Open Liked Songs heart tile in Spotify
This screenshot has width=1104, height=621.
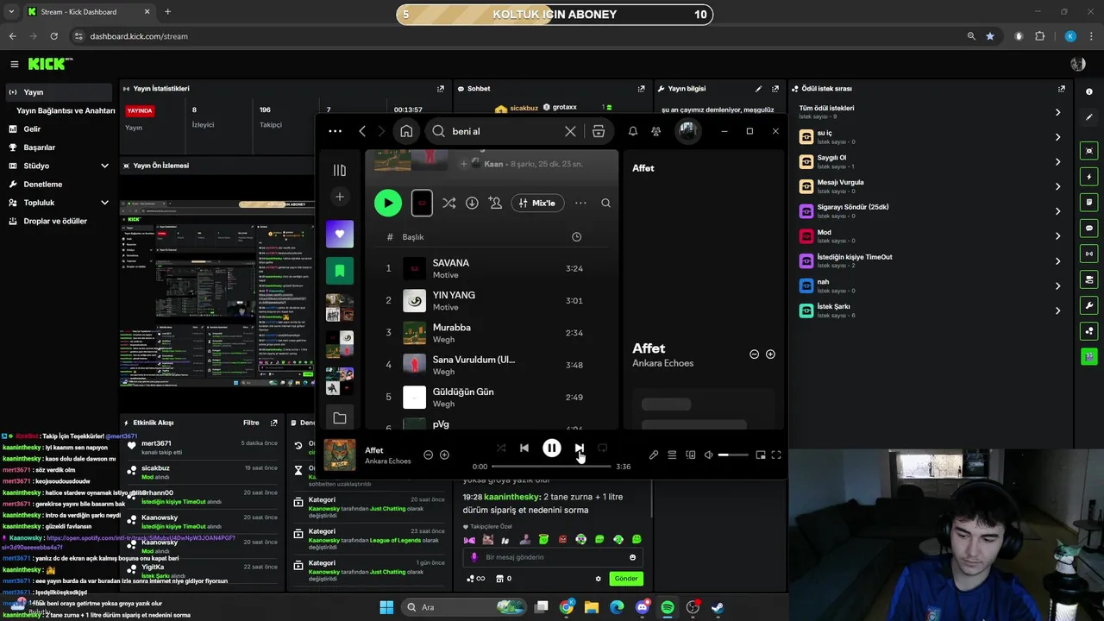tap(340, 234)
